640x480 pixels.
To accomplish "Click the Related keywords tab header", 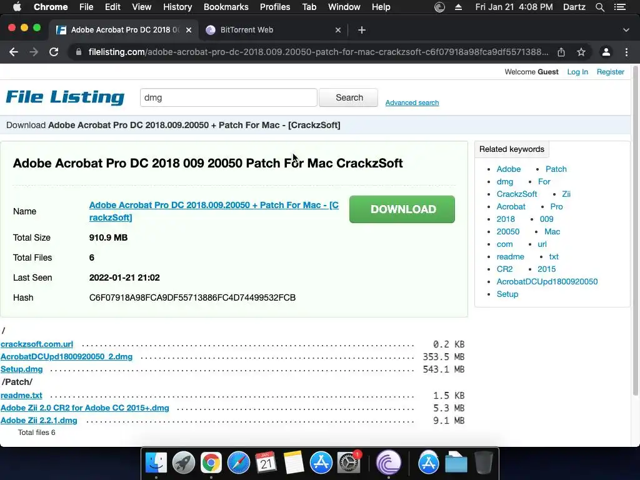I will coord(512,149).
